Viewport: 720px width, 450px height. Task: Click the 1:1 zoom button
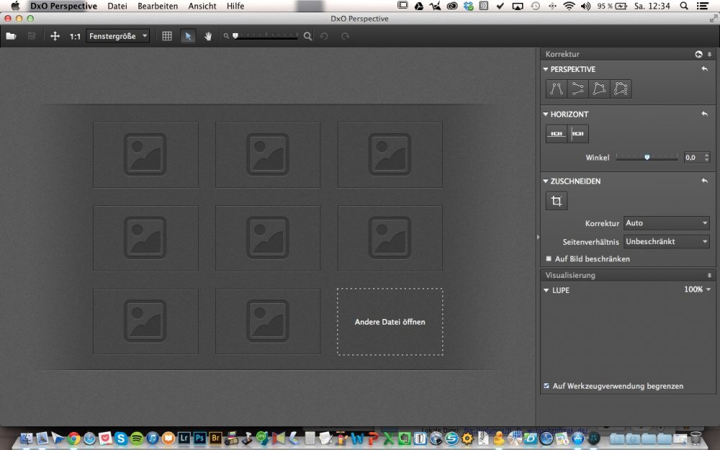pyautogui.click(x=75, y=36)
